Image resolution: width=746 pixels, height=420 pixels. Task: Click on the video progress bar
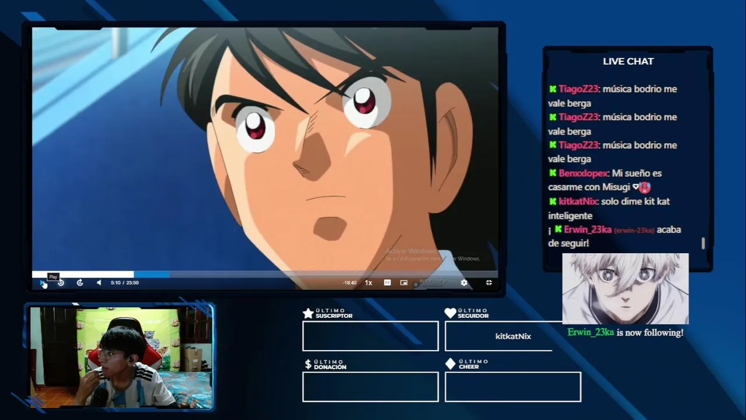point(265,274)
